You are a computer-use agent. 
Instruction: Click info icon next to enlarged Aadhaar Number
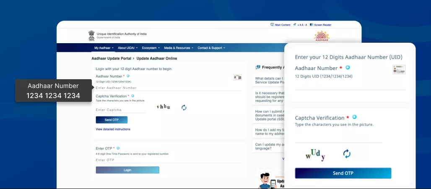point(348,67)
